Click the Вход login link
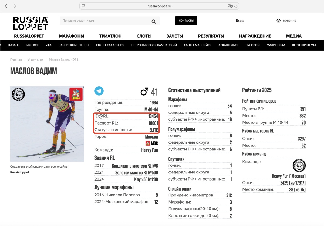 [x=240, y=21]
